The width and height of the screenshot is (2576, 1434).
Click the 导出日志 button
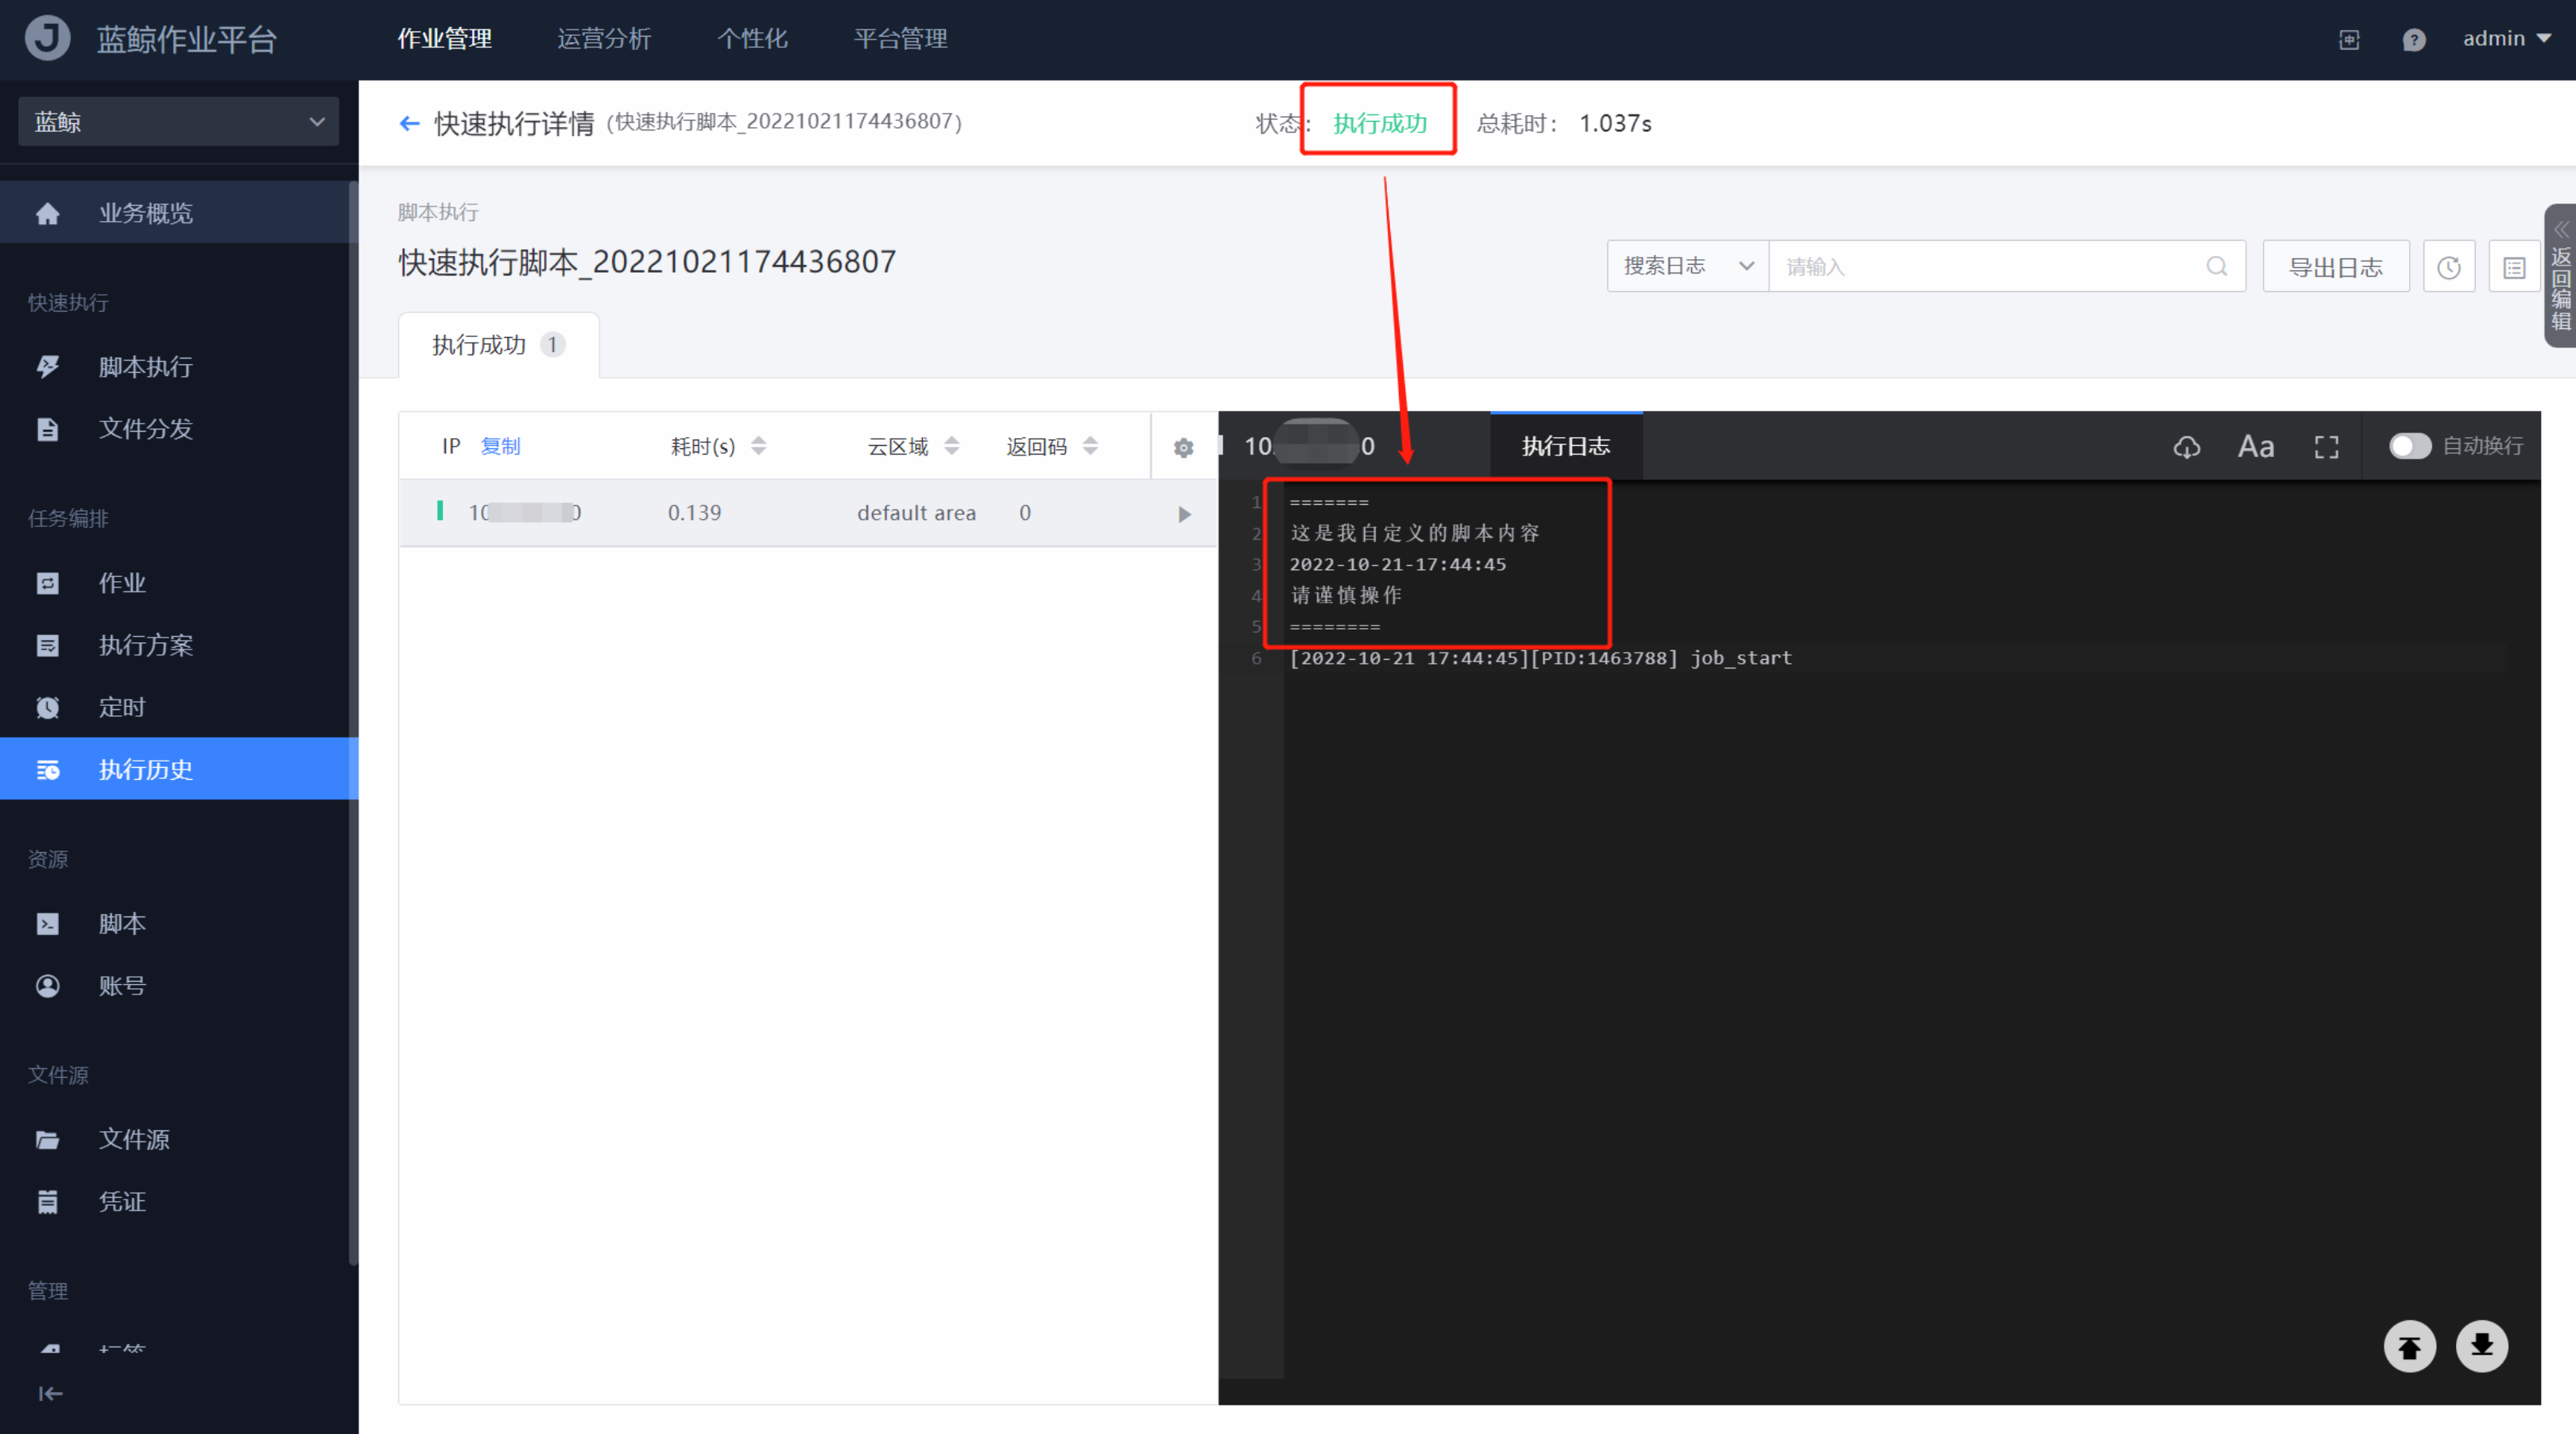coord(2335,267)
